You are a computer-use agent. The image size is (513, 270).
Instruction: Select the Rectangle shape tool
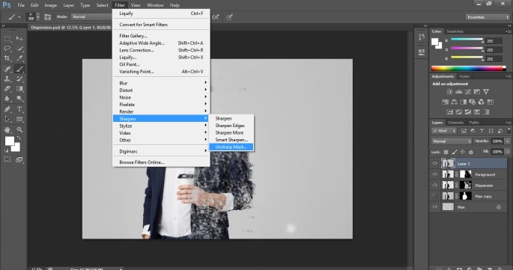(x=19, y=119)
